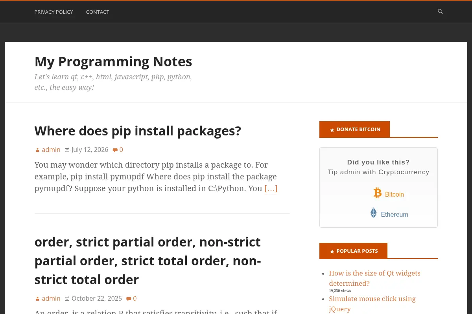Open the strict partial order post title
This screenshot has width=472, height=314.
coord(147,261)
